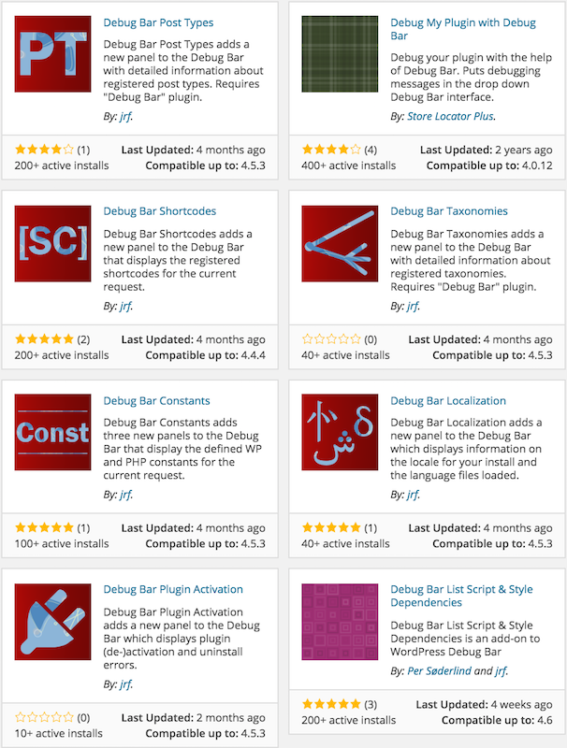Click the Debug Bar Plugin Activation plug icon
The image size is (567, 748).
52,622
